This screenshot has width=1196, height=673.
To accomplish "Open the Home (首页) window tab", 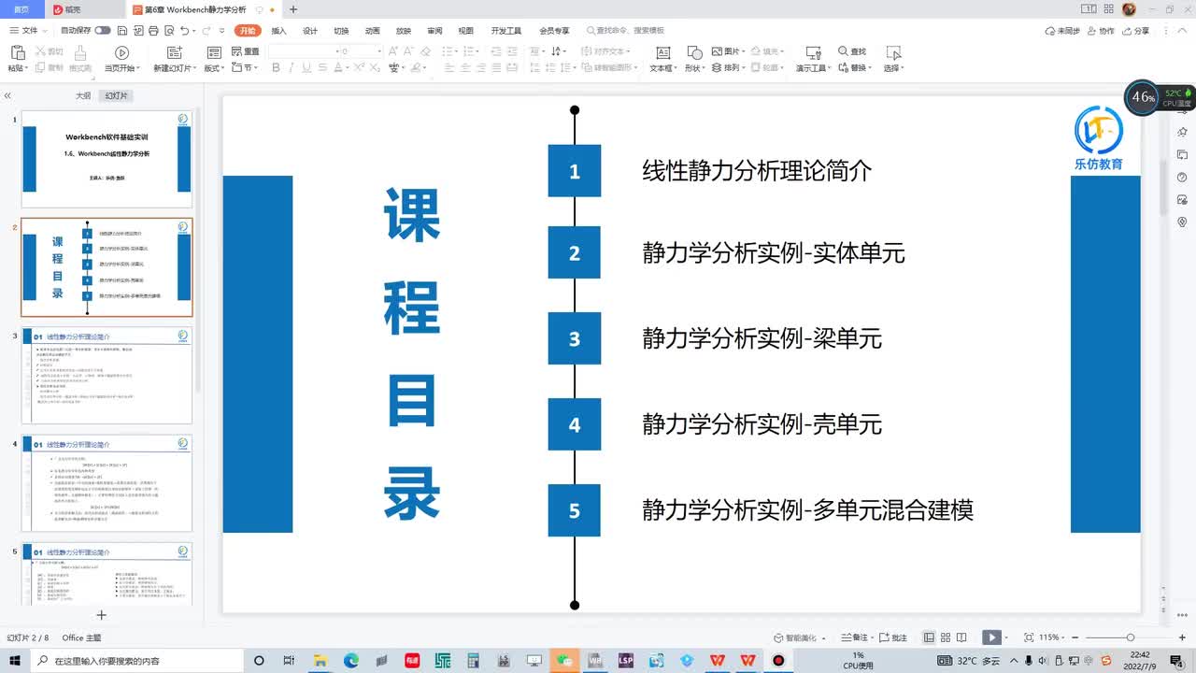I will point(21,9).
